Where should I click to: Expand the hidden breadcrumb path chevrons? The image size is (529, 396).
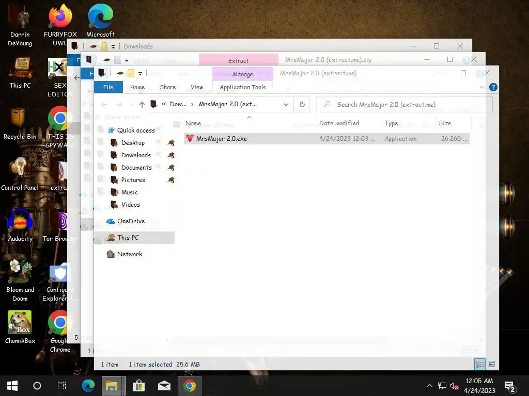(164, 104)
